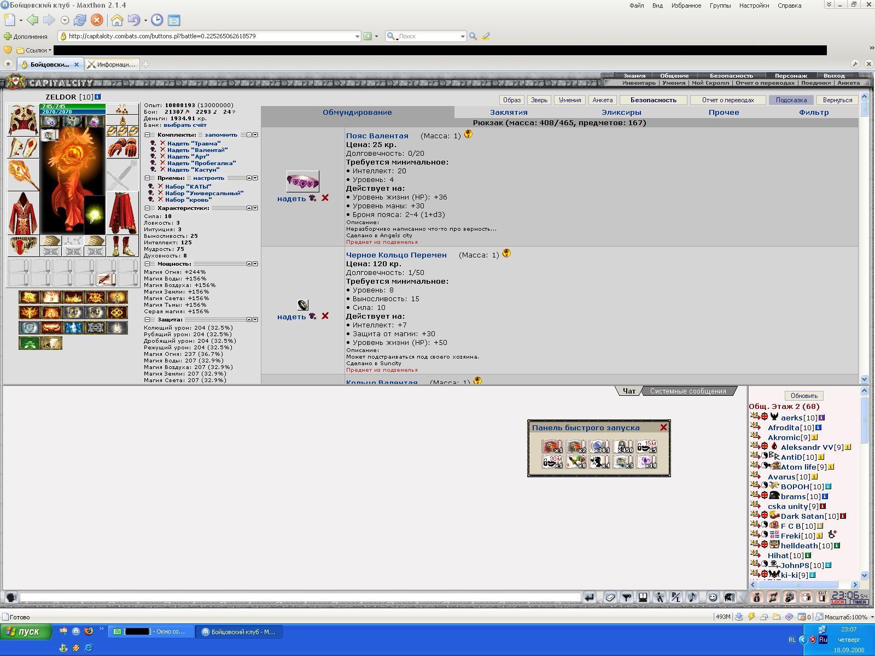Viewport: 875px width, 656px height.
Task: Click the green skill icon in bottom row
Action: (29, 343)
